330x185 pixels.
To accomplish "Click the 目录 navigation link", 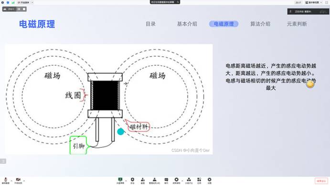I will [150, 24].
